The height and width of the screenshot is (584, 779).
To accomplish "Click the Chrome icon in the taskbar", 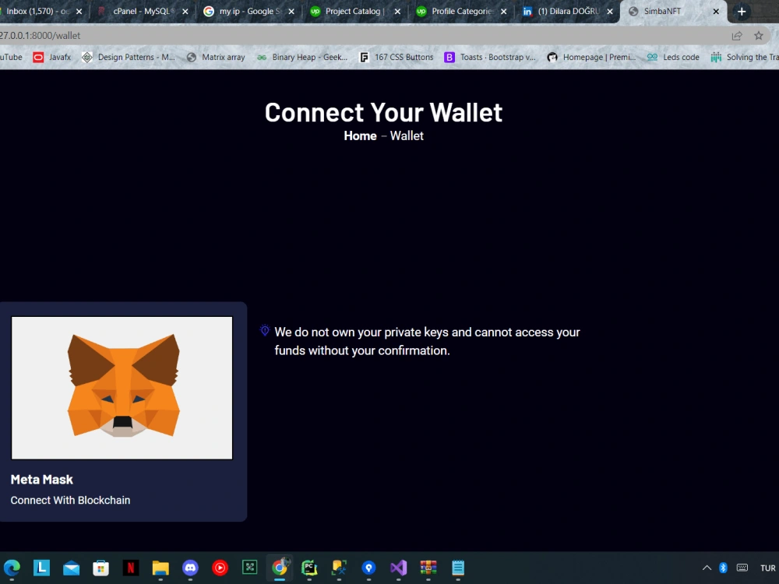I will 280,567.
